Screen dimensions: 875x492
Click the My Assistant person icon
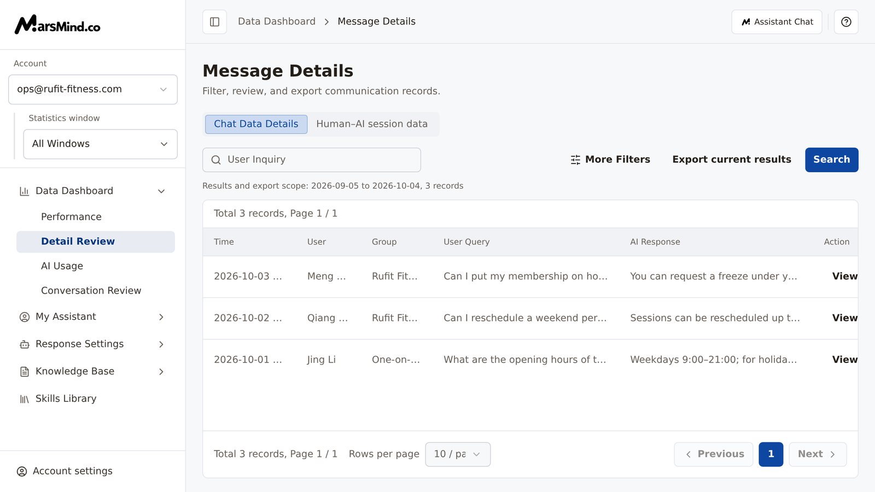point(24,317)
